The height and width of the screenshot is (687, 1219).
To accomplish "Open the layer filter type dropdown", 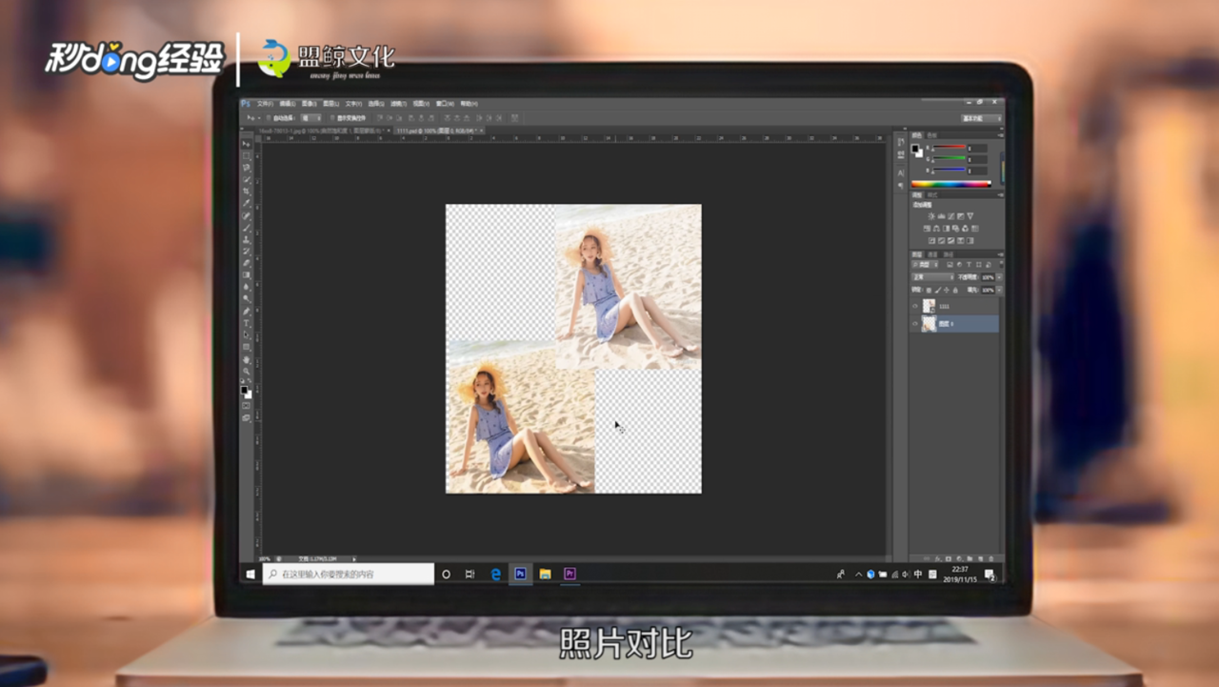I will tap(924, 265).
